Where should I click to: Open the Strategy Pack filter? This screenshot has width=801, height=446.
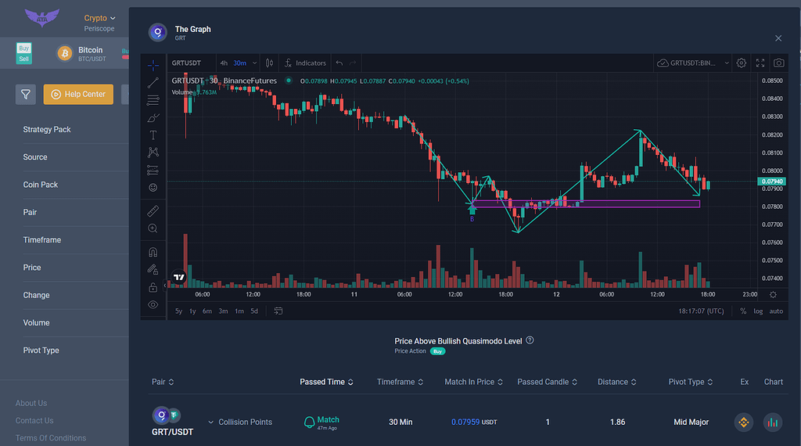[47, 129]
